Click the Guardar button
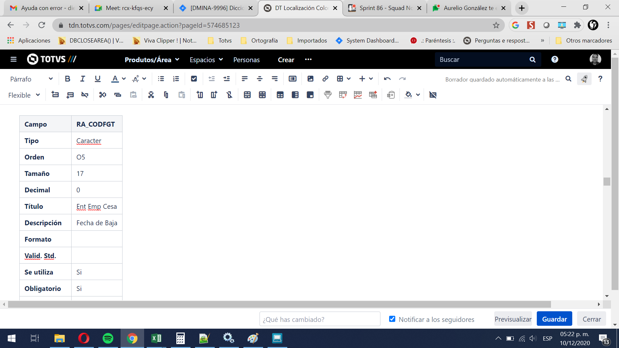 point(554,319)
